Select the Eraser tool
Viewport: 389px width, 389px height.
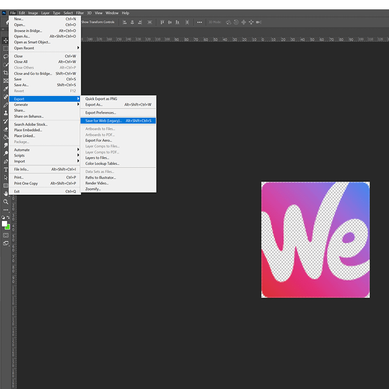click(x=6, y=129)
